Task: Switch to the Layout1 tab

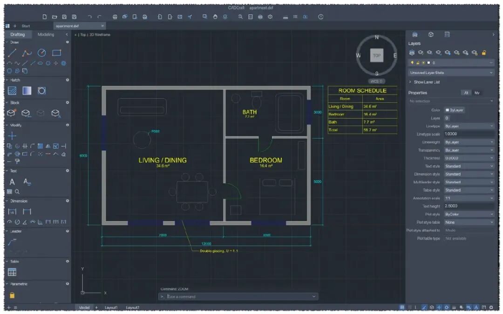Action: pyautogui.click(x=111, y=307)
